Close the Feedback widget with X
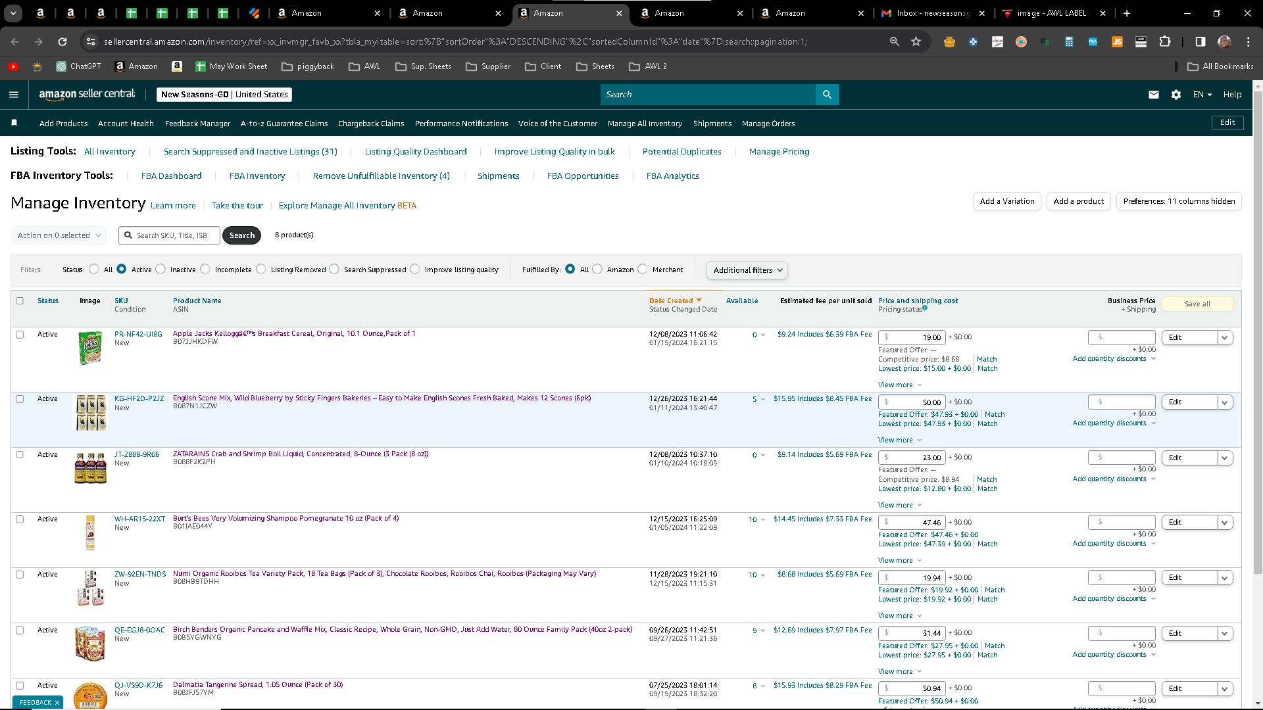Screen dimensions: 1263x710 (x=57, y=703)
